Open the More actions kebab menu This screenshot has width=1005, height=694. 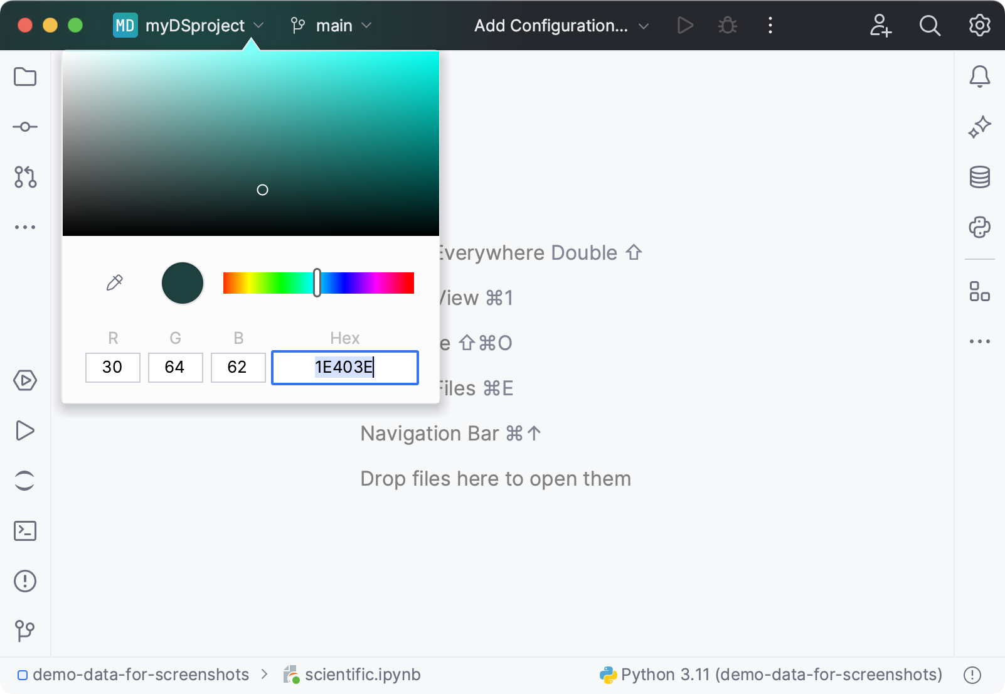pos(770,26)
